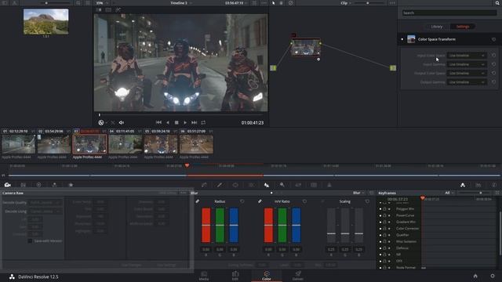Switch to the Media page

204,276
